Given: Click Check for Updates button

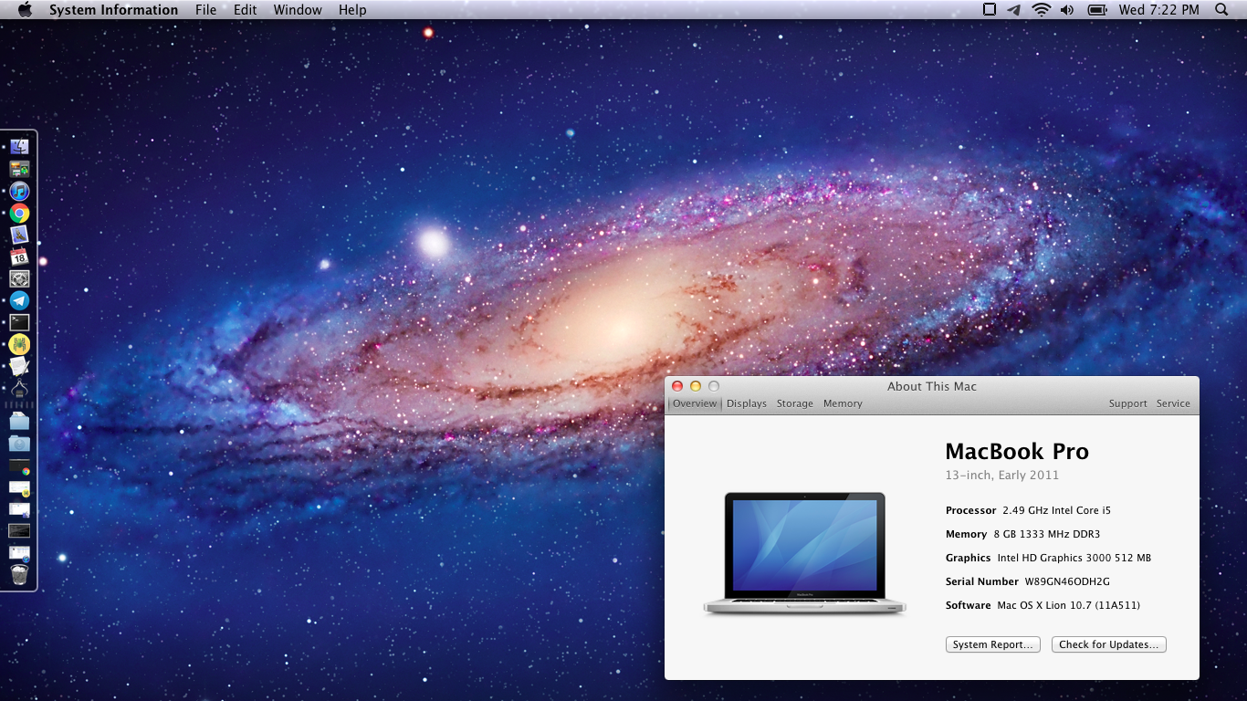Looking at the screenshot, I should 1109,644.
